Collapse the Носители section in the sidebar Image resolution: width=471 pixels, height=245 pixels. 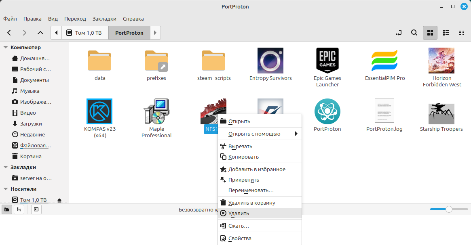coord(5,189)
